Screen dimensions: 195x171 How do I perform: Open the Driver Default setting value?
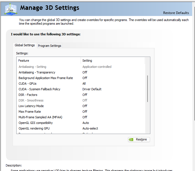click(x=92, y=89)
